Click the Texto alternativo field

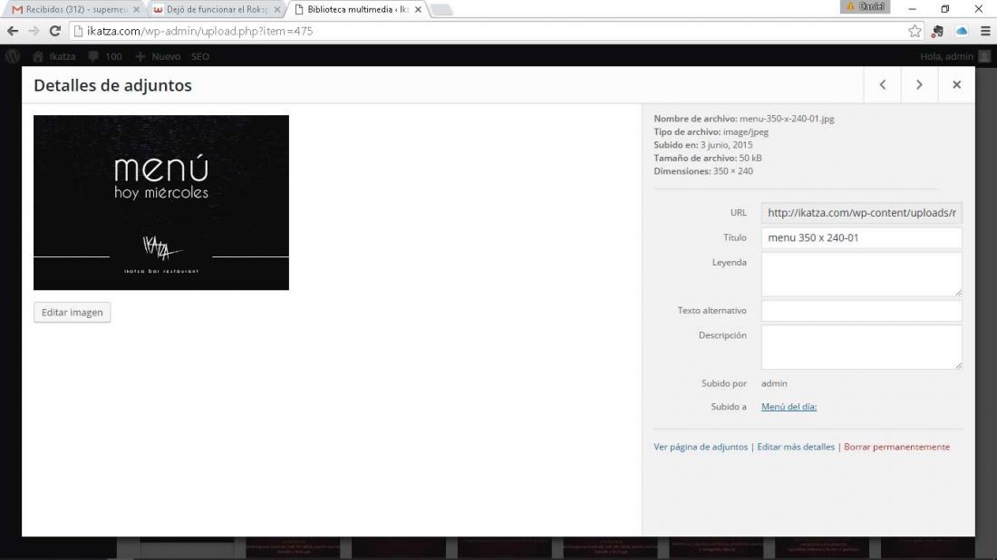[x=862, y=311]
